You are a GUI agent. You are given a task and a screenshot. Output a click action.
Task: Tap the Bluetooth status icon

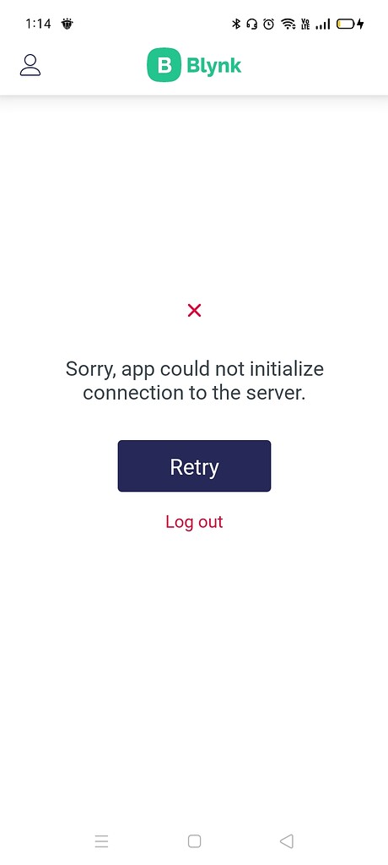[236, 24]
